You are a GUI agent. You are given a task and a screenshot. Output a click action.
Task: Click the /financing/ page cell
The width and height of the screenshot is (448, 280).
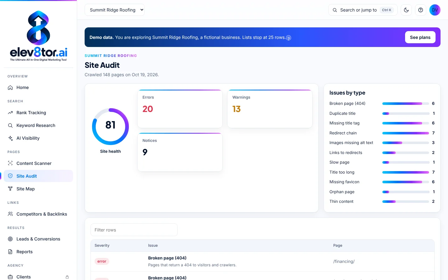(344, 261)
